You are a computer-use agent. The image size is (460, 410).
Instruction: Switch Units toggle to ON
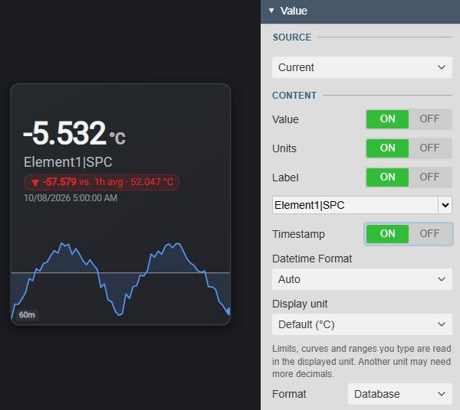point(387,148)
